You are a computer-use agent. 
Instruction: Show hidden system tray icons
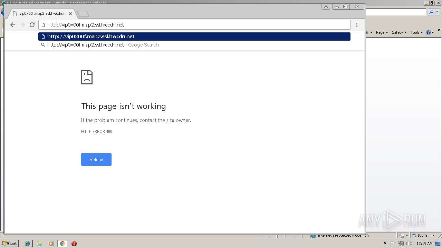click(385, 244)
